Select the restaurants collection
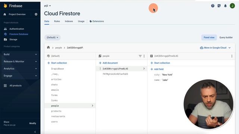239x134 pixels. 58,117
